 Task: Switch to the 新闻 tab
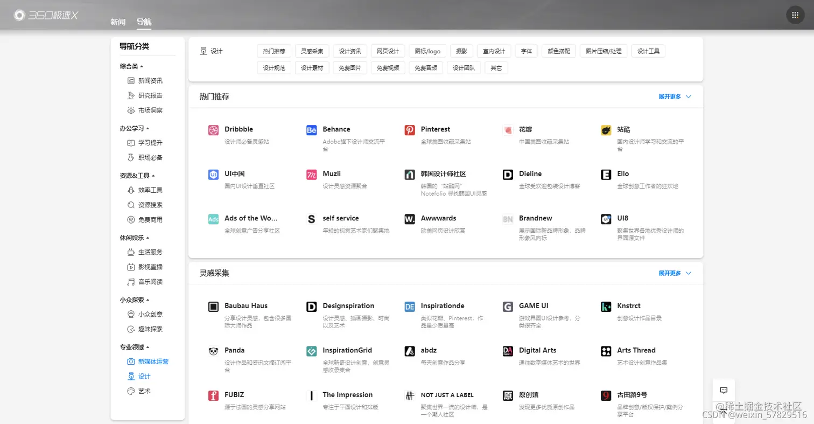118,22
